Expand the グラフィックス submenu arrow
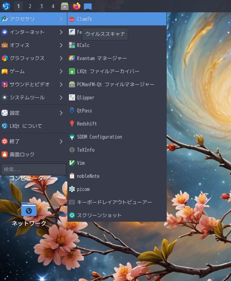The image size is (231, 281). click(x=61, y=58)
